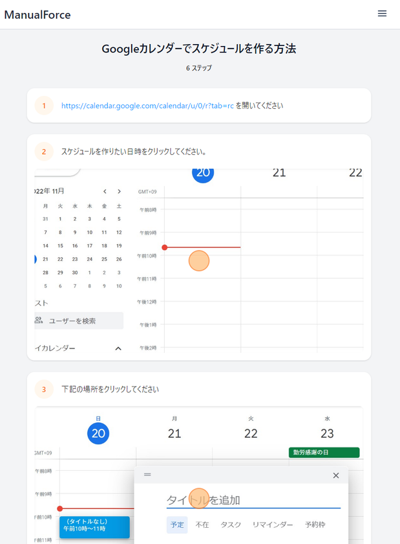The width and height of the screenshot is (400, 544).
Task: Click the people icon beside ユーザーを検索
Action: [x=38, y=320]
